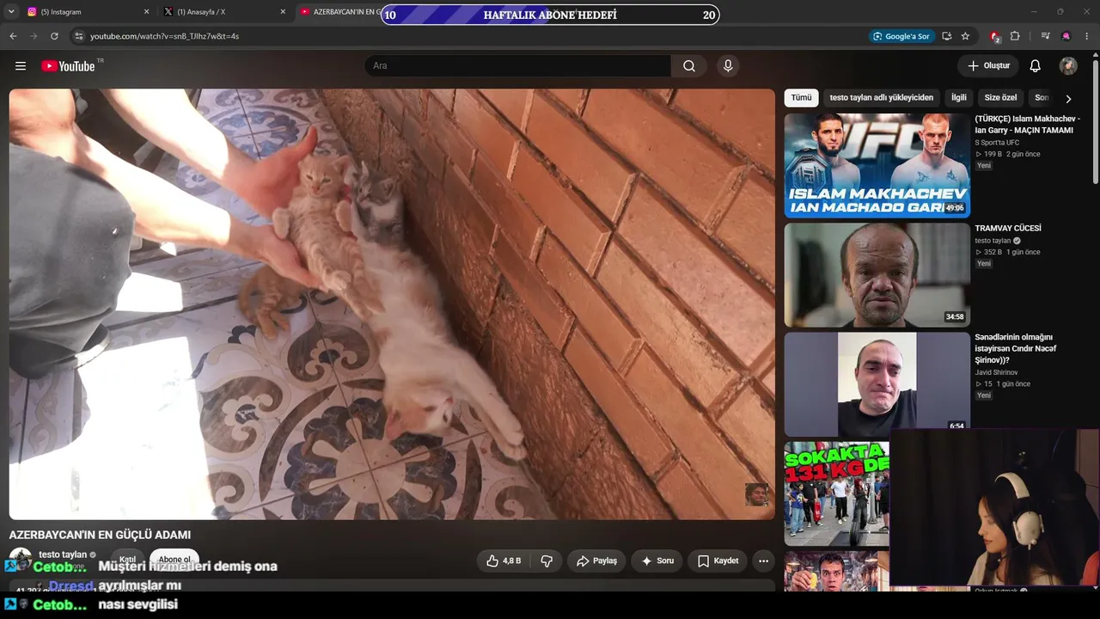Open the Chrome profile avatar
Viewport: 1100px width, 619px height.
[1066, 36]
